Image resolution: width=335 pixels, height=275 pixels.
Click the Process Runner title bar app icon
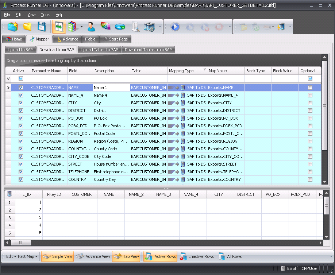pyautogui.click(x=5, y=5)
